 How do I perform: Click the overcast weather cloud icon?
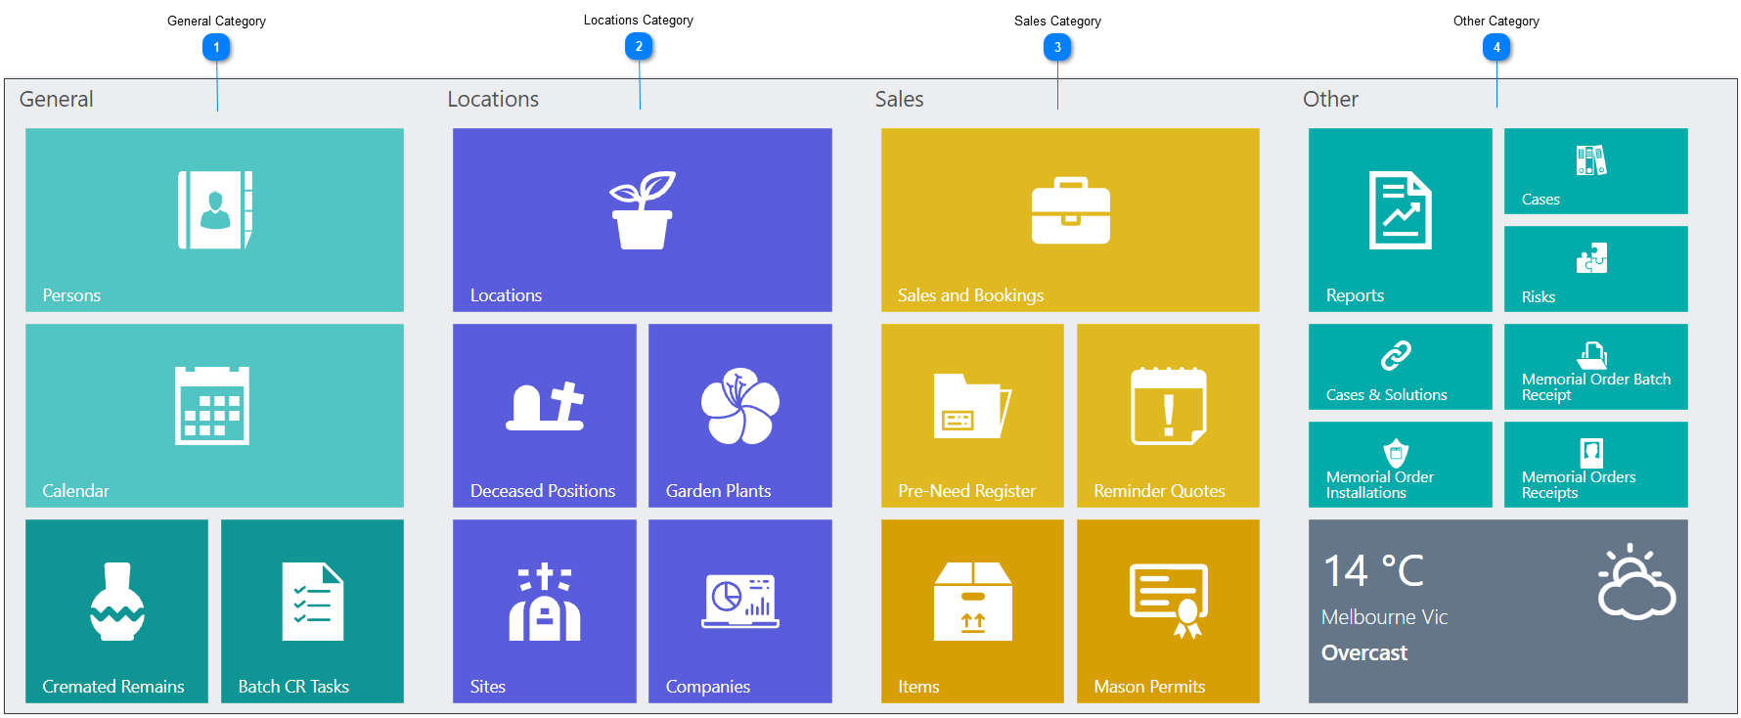click(1636, 581)
